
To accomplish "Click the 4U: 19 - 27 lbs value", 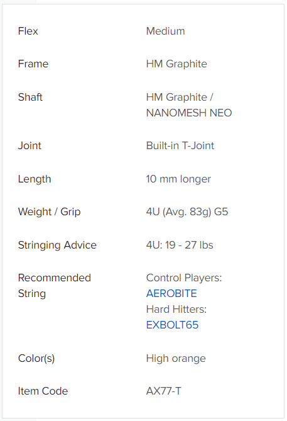I will click(180, 245).
